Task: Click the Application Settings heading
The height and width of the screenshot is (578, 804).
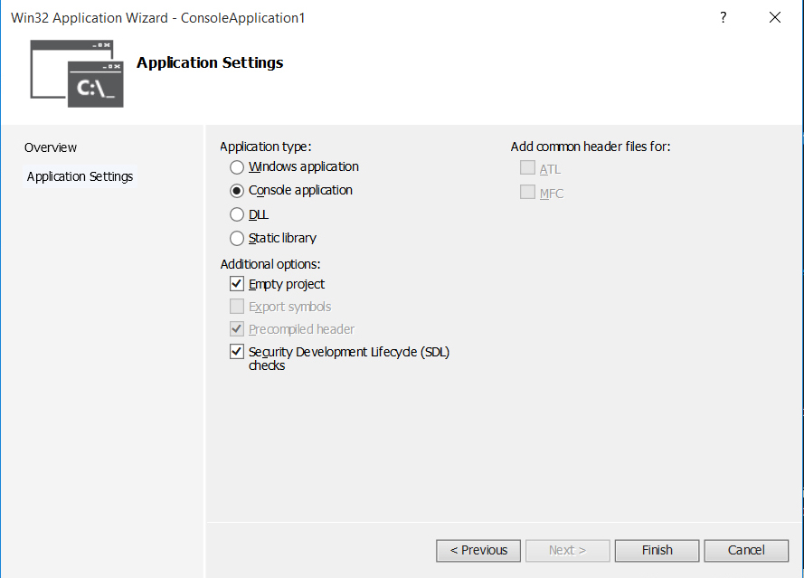Action: pos(210,62)
